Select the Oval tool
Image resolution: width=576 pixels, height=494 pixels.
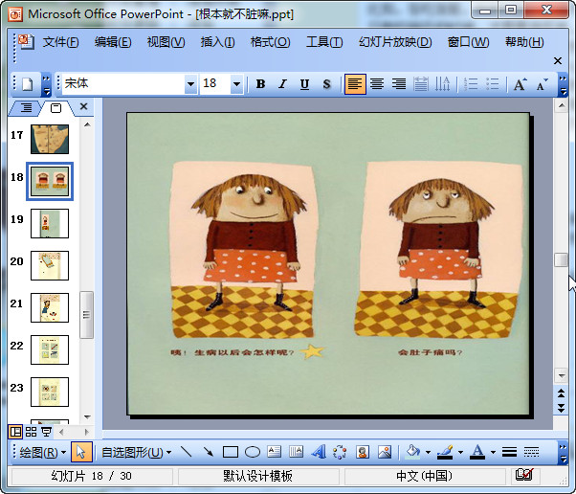(253, 452)
